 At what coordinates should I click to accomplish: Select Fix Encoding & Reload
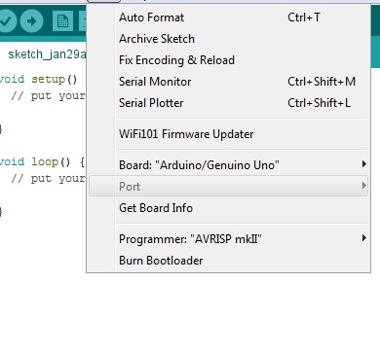coord(229,60)
